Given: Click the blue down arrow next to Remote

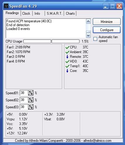Looking at the screenshot, I should (x=67, y=57).
